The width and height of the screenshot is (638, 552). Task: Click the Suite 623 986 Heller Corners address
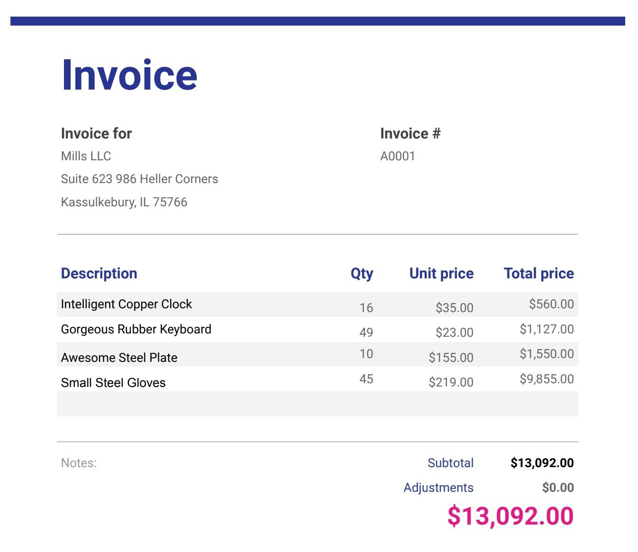pos(139,179)
